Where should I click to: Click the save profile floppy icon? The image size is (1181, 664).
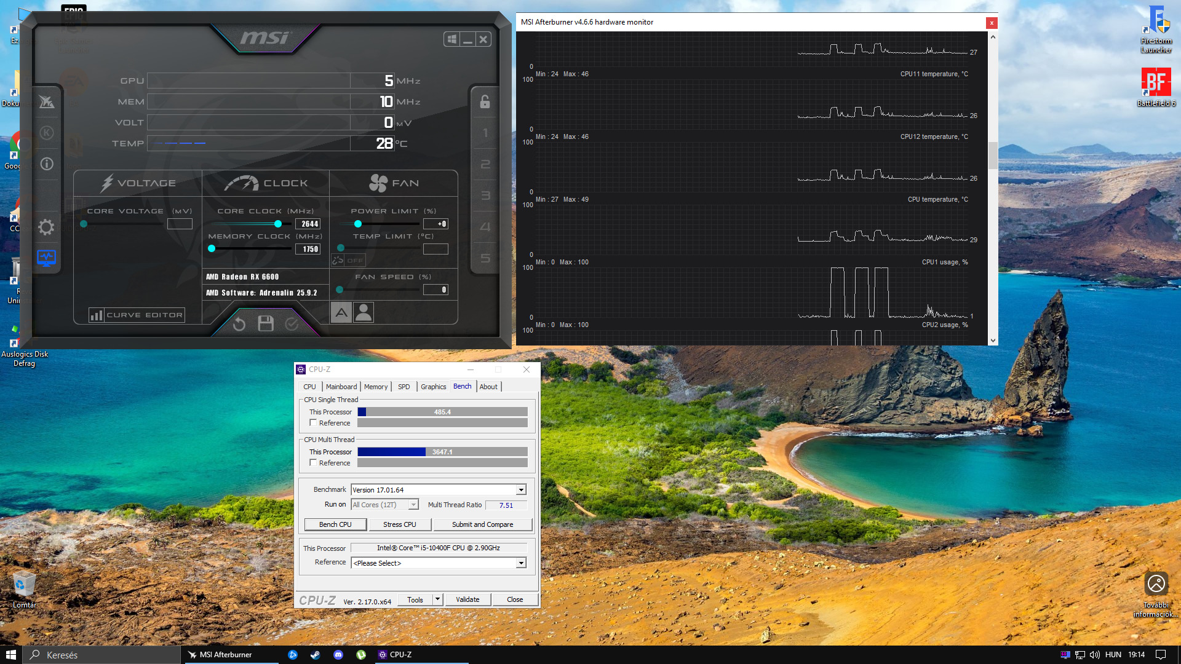266,323
